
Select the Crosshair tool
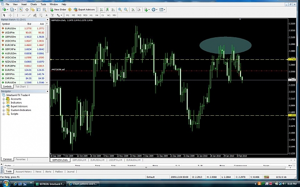11,15
